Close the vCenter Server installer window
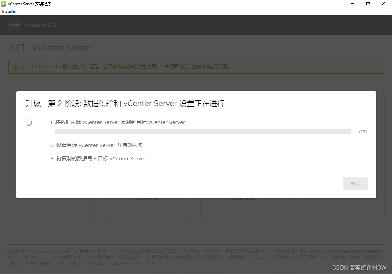 pyautogui.click(x=384, y=4)
